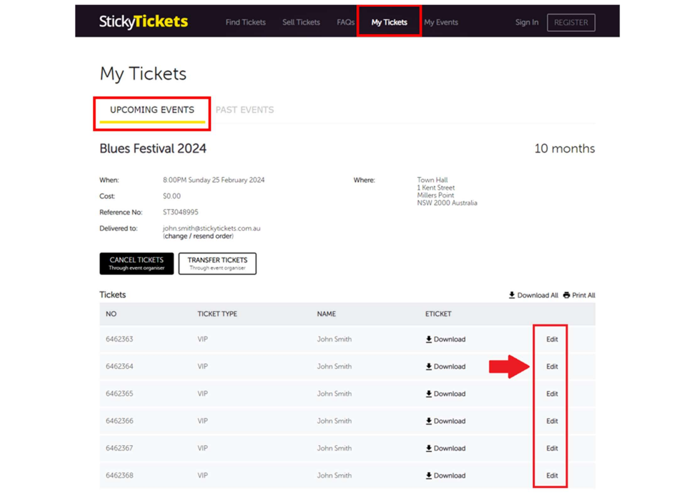Click Download icon for ticket 6462364
This screenshot has height=496, width=690.
click(x=429, y=366)
